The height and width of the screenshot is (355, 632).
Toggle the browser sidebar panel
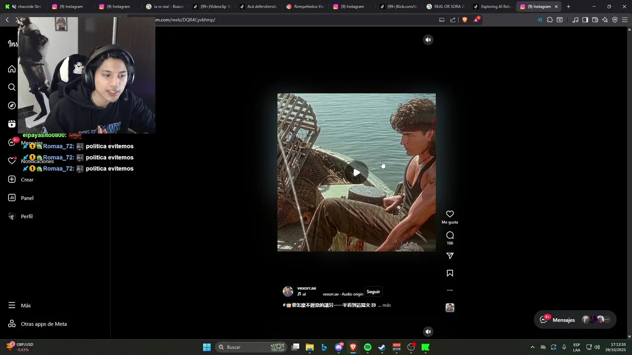(x=585, y=20)
